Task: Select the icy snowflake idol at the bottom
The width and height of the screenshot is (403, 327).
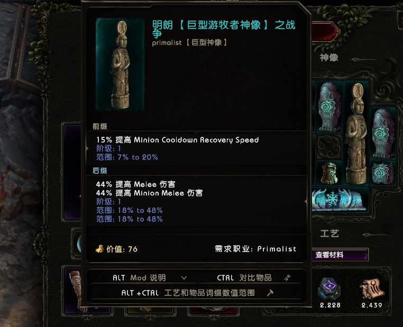Action: 339,200
